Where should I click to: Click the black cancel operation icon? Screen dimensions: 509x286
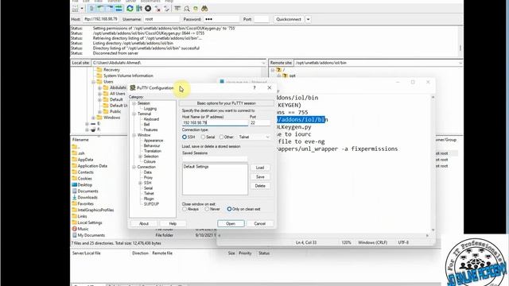click(148, 9)
